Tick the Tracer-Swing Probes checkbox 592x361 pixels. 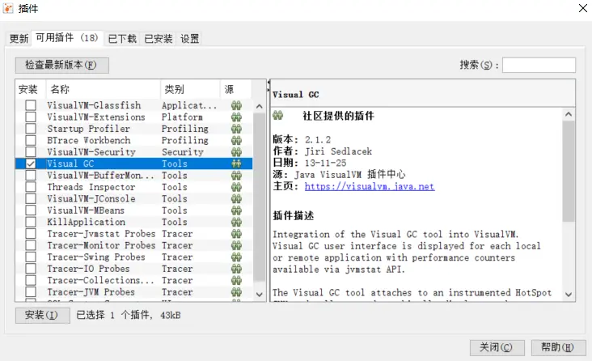(31, 257)
